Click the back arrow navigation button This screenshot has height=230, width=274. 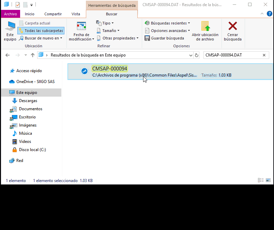point(7,55)
